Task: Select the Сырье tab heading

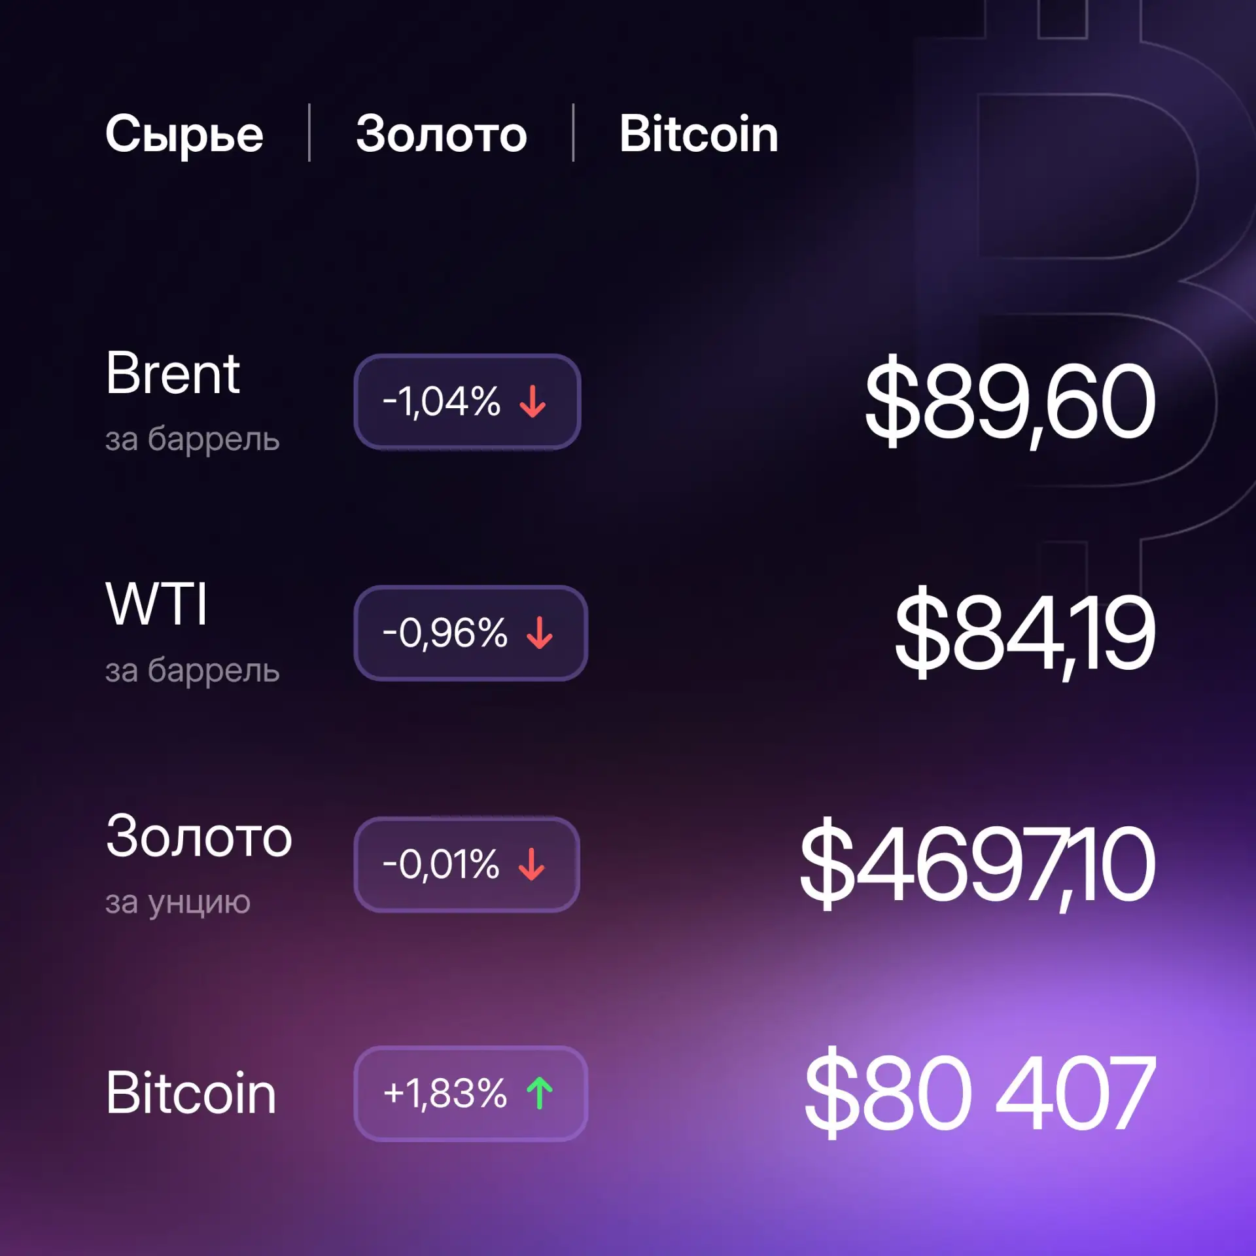Action: (x=184, y=134)
